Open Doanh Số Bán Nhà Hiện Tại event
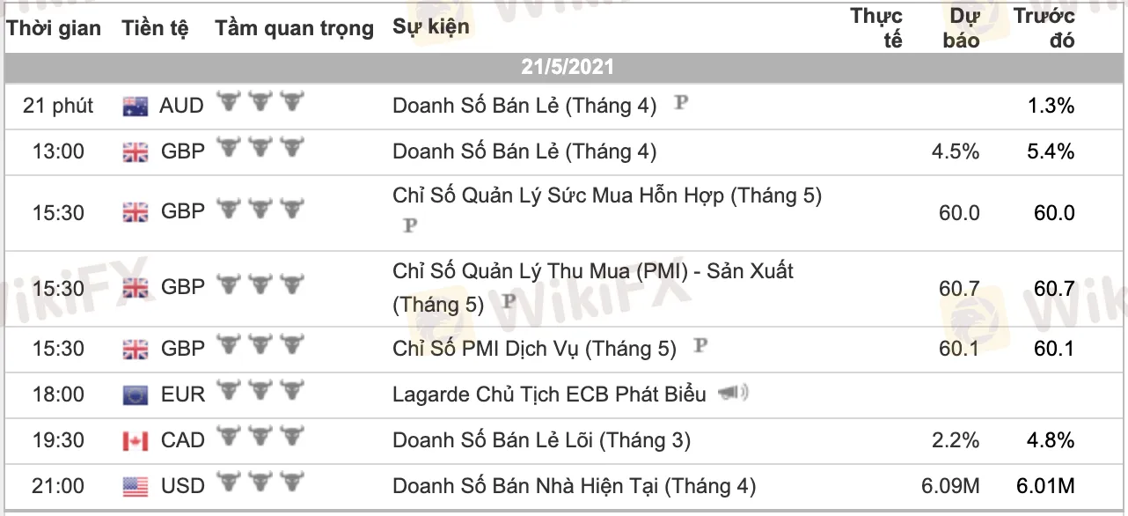 (574, 486)
